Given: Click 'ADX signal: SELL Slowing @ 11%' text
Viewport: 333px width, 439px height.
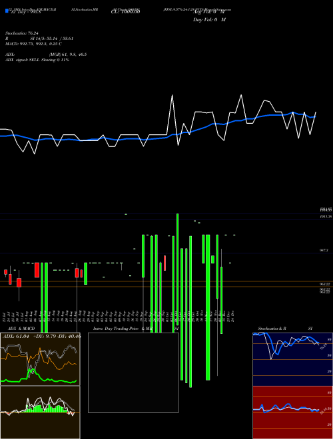Looking at the screenshot, I should coord(37,60).
